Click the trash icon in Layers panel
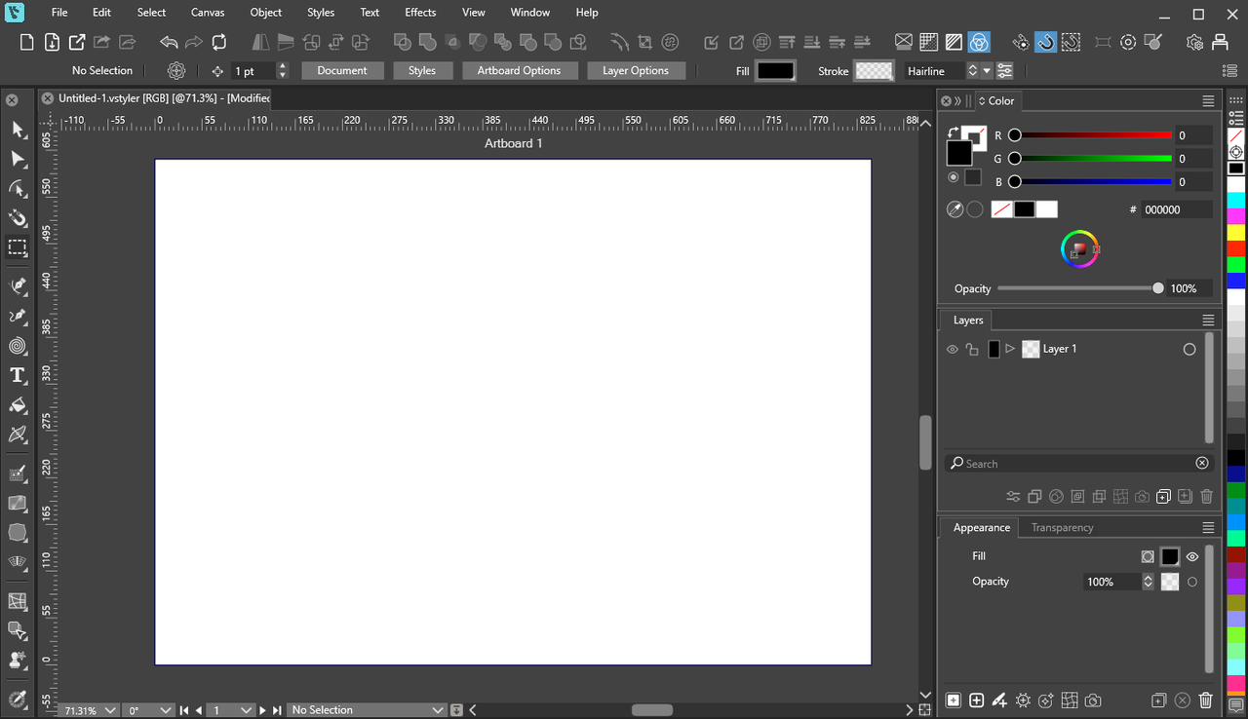The width and height of the screenshot is (1248, 719). tap(1206, 497)
